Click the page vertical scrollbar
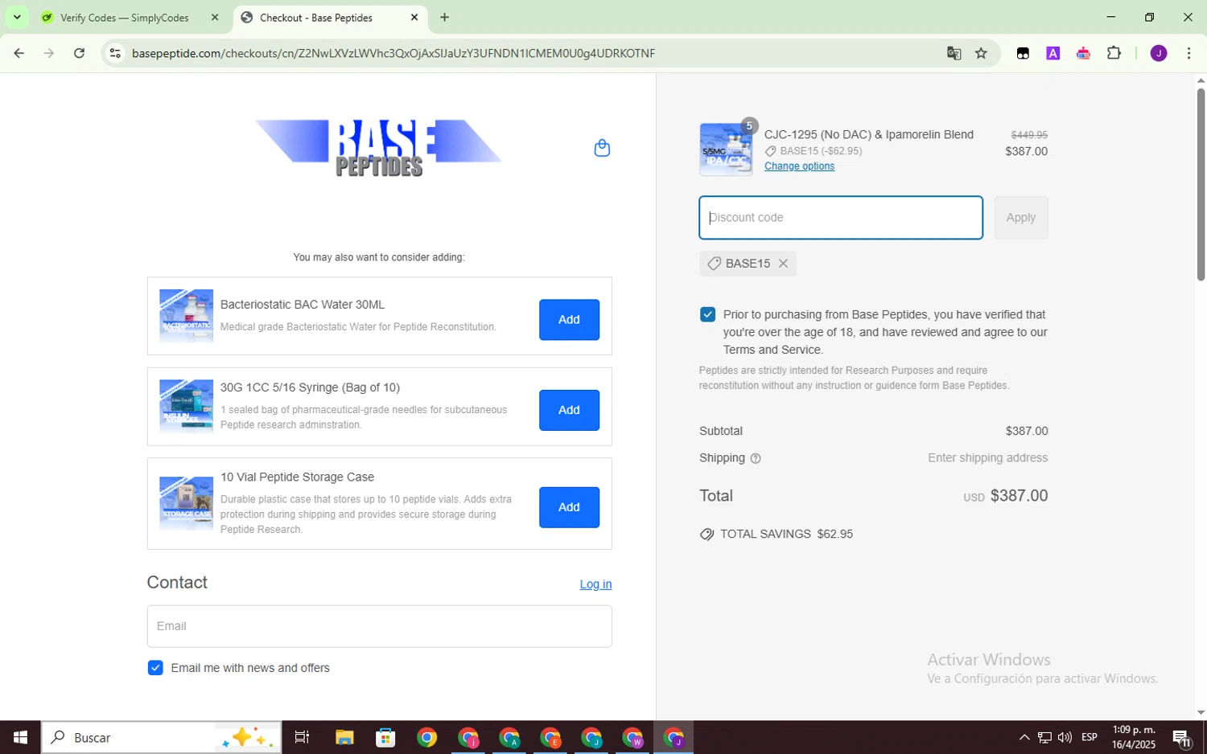 click(x=1201, y=185)
